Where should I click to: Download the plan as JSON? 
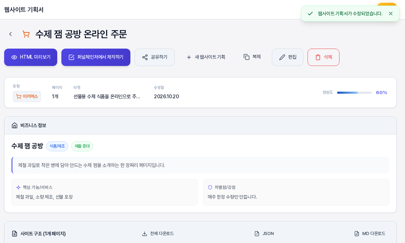tap(264, 233)
